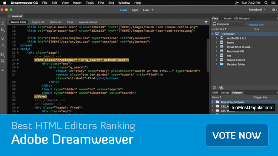Click the Desktop folder blue folder icon
This screenshot has height=156, width=278.
(x=222, y=64)
